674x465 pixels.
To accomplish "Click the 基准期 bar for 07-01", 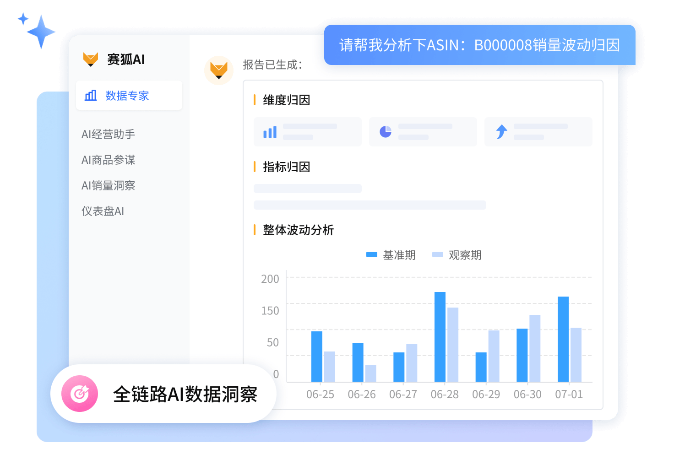I will click(x=563, y=339).
